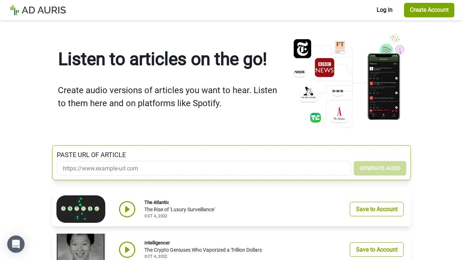Click The Atlantic logo icon in hero
This screenshot has width=463, height=260.
339,114
